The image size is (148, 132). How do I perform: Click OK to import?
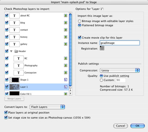(x=138, y=126)
